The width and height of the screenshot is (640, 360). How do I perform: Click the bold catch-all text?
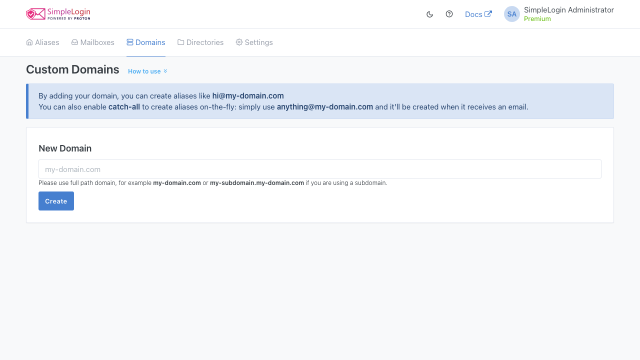tap(124, 107)
